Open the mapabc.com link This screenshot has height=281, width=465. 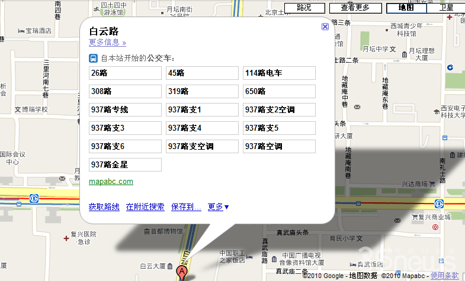pyautogui.click(x=111, y=182)
